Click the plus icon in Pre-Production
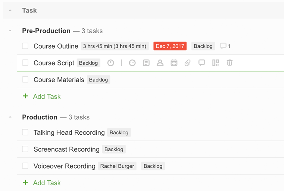Screen dimensions: 284x191 (25, 96)
